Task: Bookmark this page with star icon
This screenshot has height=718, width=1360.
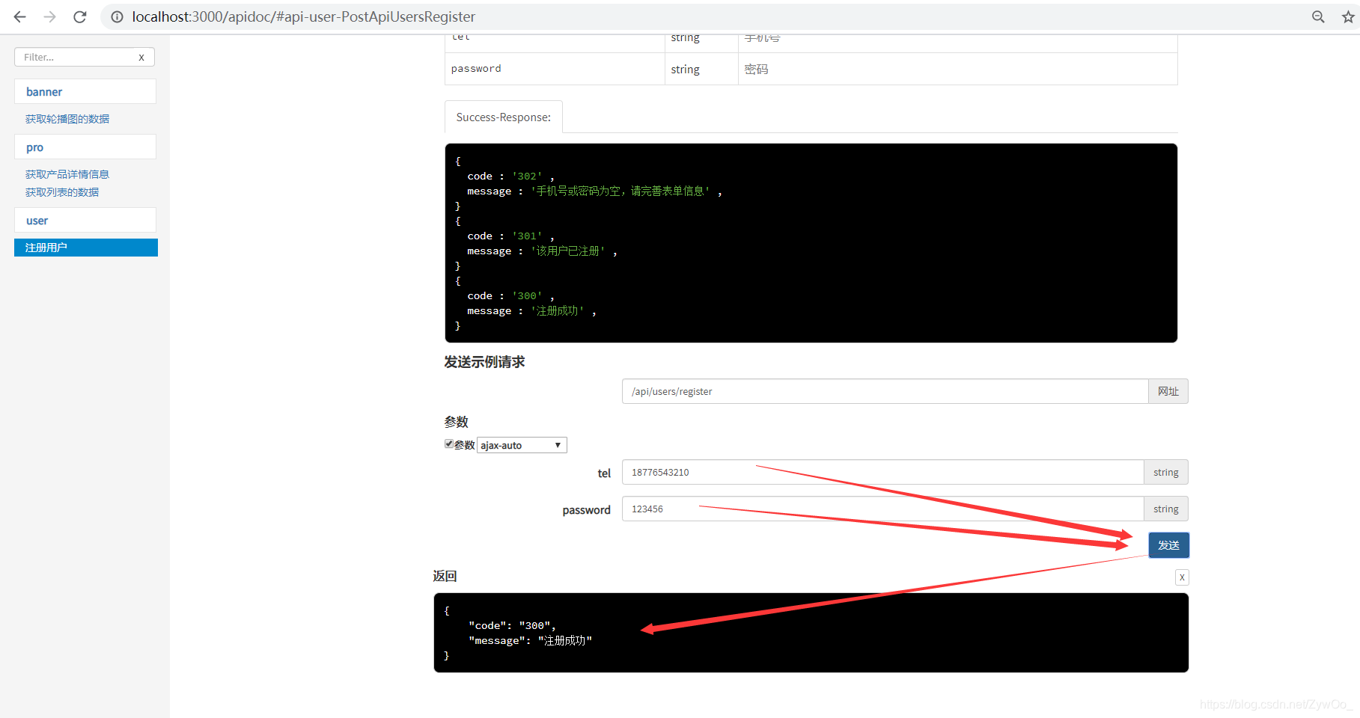Action: click(x=1348, y=16)
